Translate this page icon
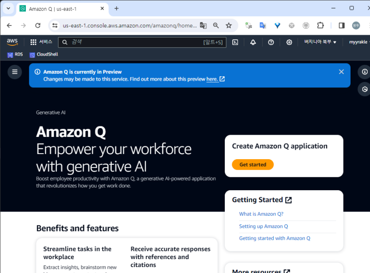Screen dimensions: 370x273 coord(203,25)
